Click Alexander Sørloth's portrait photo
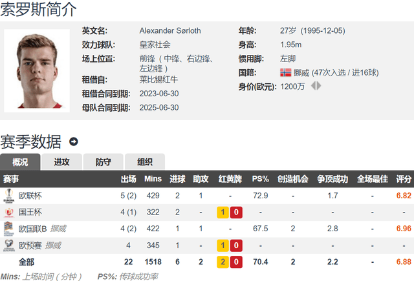Image resolution: width=414 pixels, height=281 pixels. pyautogui.click(x=37, y=70)
